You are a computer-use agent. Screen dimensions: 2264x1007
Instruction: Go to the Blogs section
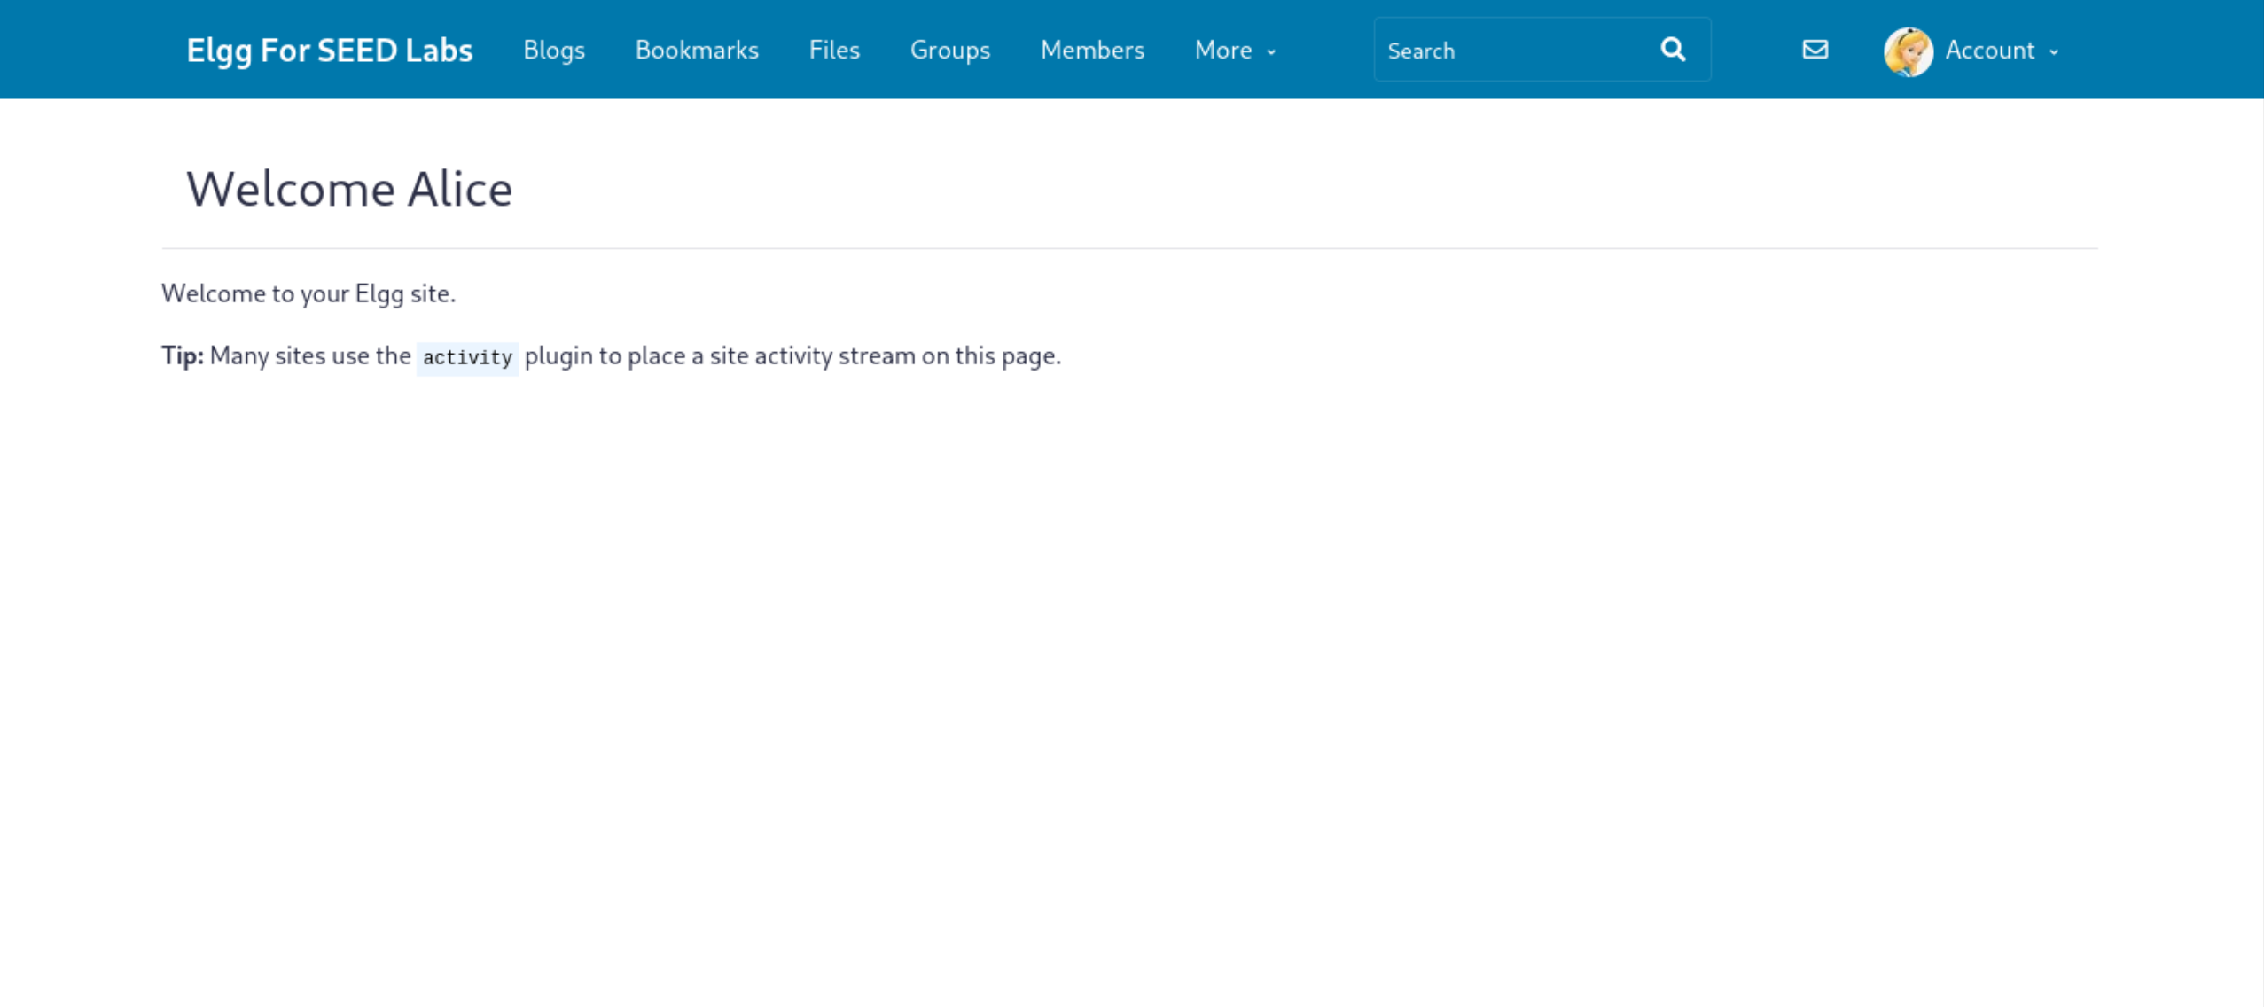coord(553,51)
